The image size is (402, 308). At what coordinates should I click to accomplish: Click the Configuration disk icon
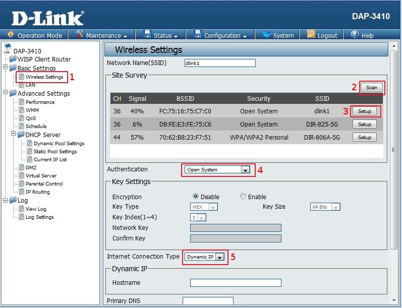pos(197,35)
